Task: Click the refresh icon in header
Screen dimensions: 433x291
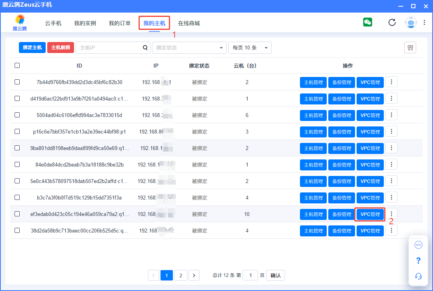Action: point(392,22)
